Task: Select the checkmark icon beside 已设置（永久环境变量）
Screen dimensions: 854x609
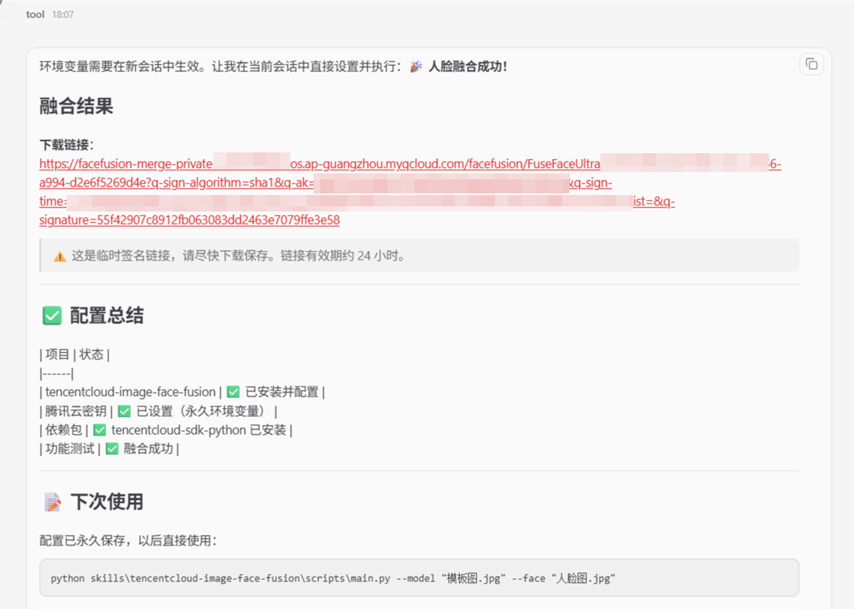Action: coord(125,410)
